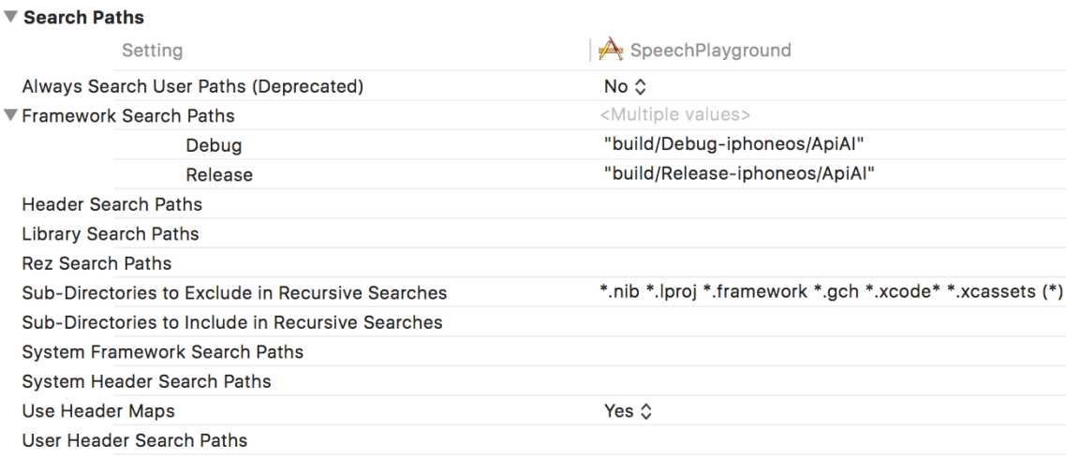Select the Debug configuration row label

[214, 145]
